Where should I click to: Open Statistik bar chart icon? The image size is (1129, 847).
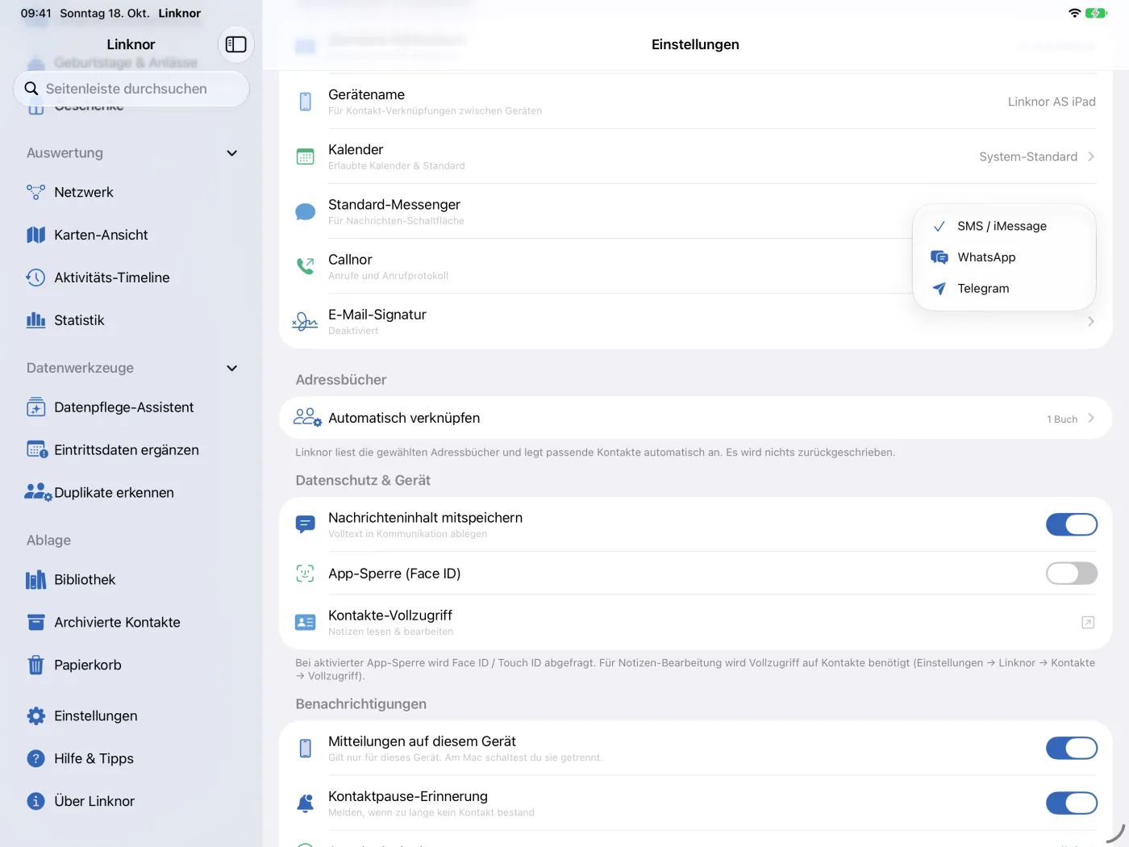pos(35,320)
